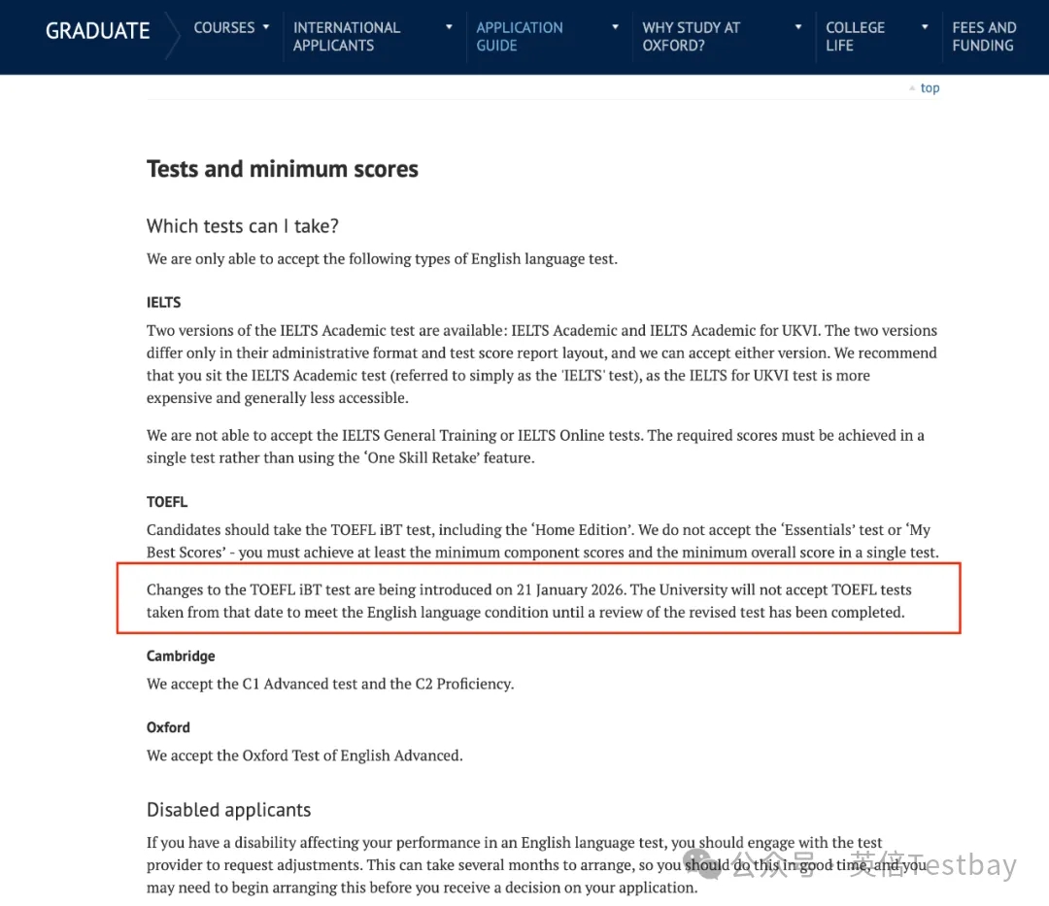The image size is (1049, 906).
Task: Expand the WHY STUDY AT OXFORD? arrow
Action: coord(798,27)
